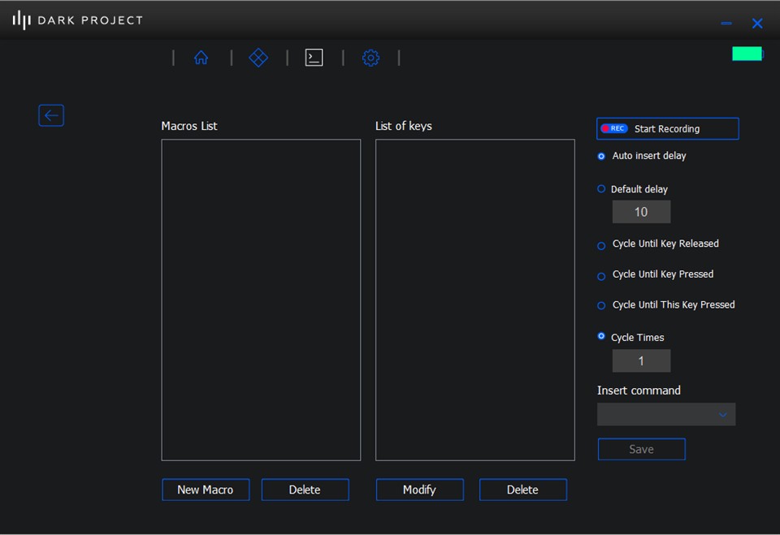Select the macro terminal icon
The height and width of the screenshot is (535, 780).
[314, 58]
